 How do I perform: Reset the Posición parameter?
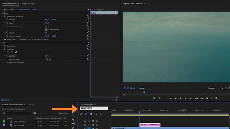tap(88, 19)
